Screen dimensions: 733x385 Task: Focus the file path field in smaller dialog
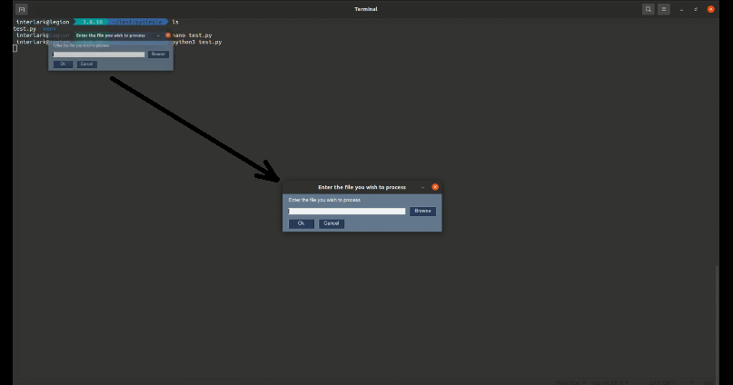coord(99,54)
